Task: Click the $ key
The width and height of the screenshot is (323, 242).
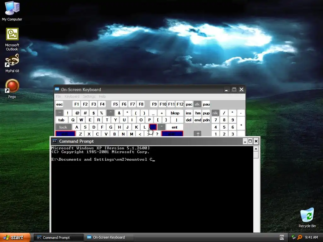Action: coord(93,113)
